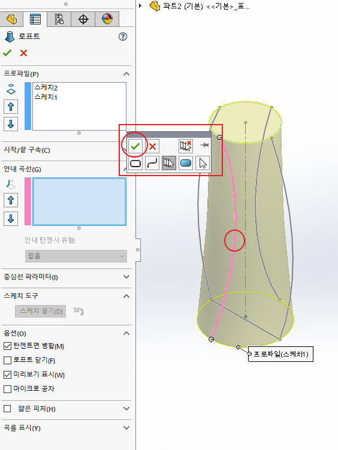This screenshot has width=338, height=450.
Task: Click the 안내 곡선 guide curve selection box
Action: [x=79, y=202]
